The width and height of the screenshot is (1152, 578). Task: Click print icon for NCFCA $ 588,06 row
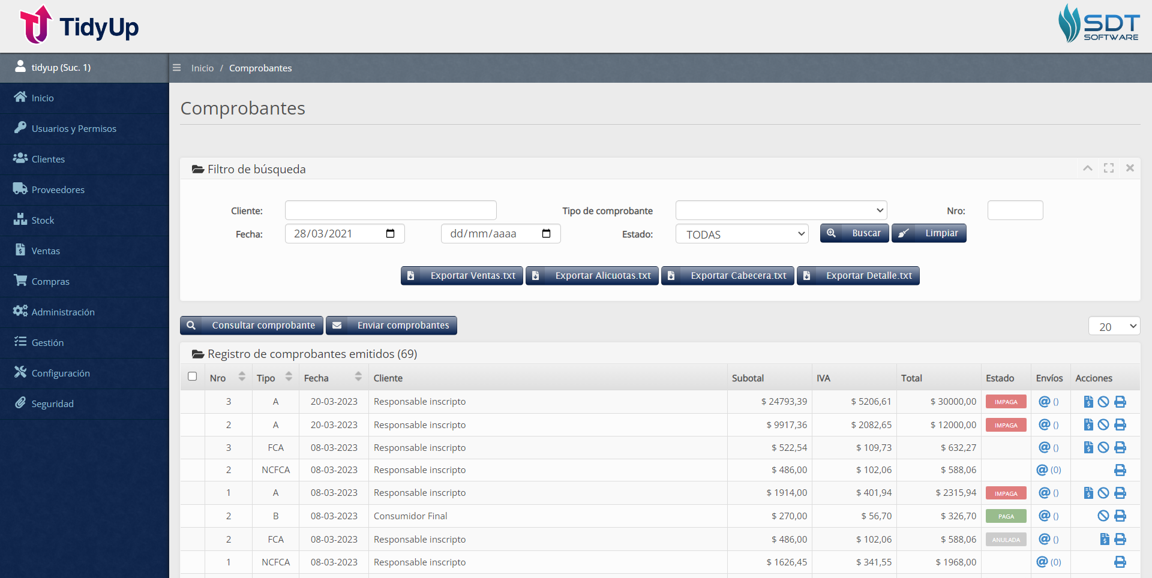(x=1120, y=470)
